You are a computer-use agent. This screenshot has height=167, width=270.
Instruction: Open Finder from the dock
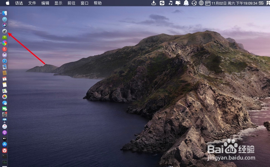coord(5,13)
